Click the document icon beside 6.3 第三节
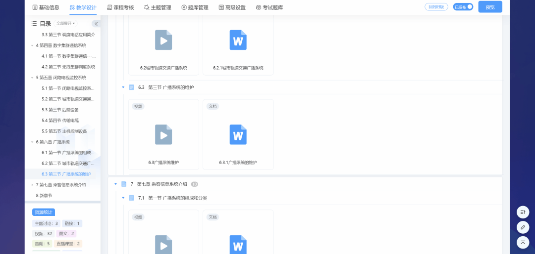 (x=131, y=87)
